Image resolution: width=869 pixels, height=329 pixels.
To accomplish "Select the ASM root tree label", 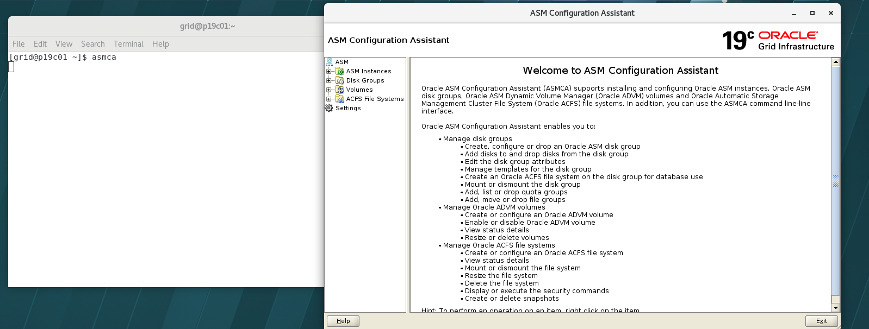I will click(342, 62).
